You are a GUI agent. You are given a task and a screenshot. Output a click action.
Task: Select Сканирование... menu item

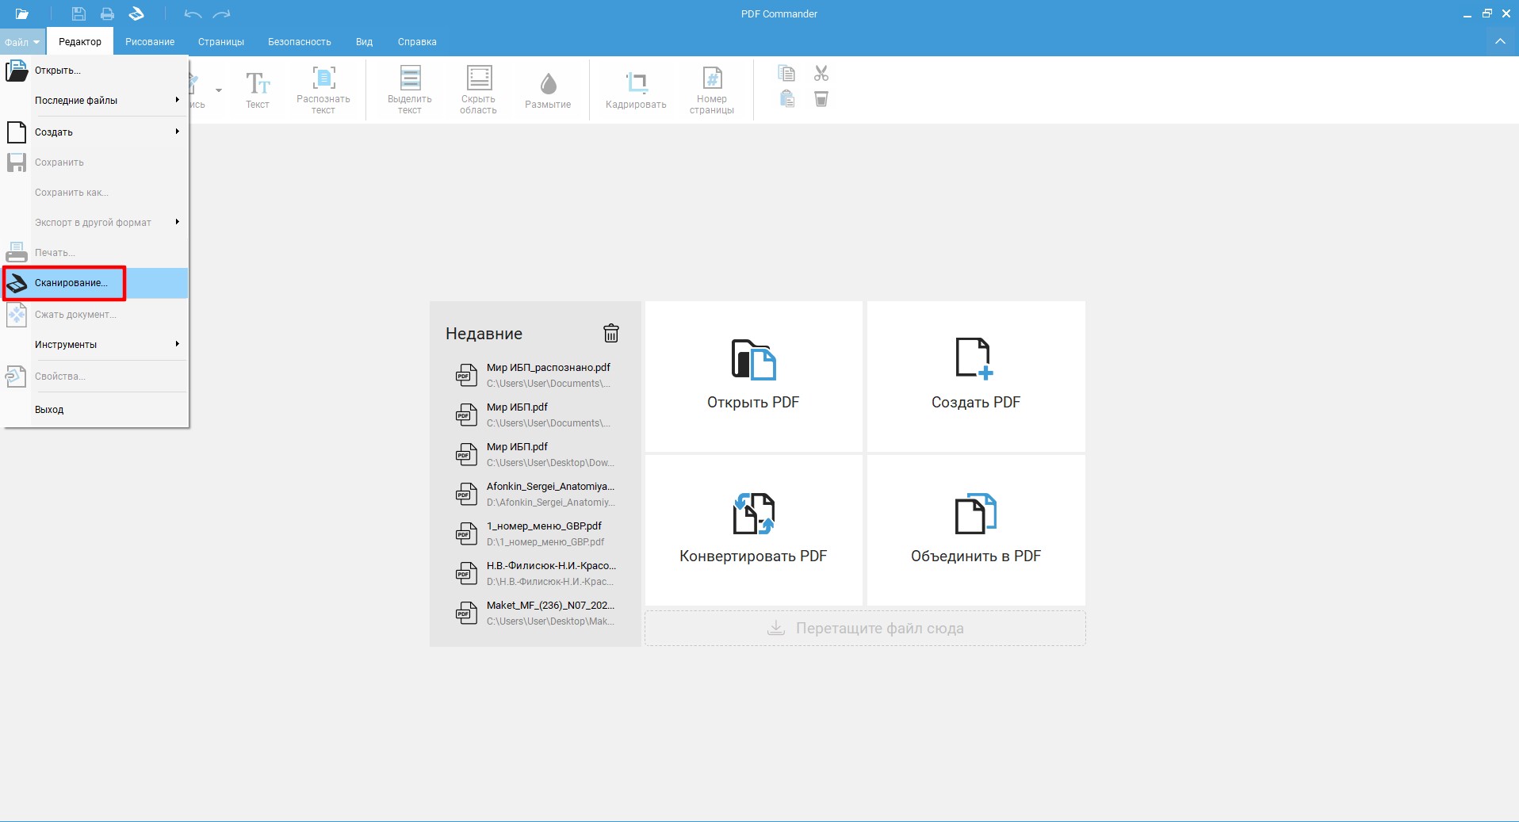96,283
